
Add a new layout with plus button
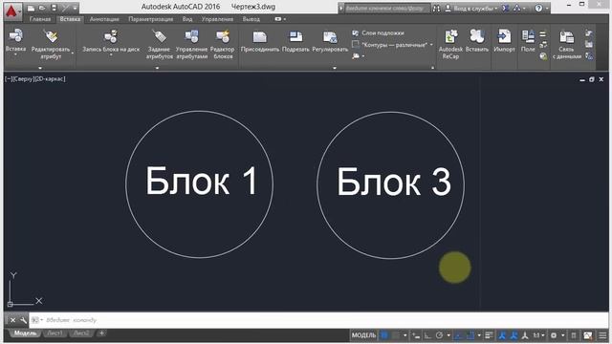101,333
